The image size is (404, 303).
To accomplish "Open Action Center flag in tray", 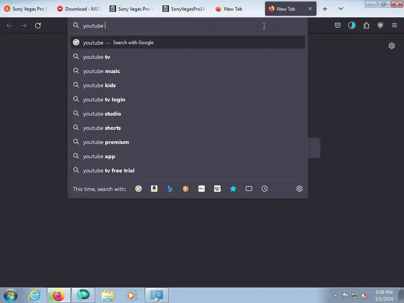I will pyautogui.click(x=345, y=296).
